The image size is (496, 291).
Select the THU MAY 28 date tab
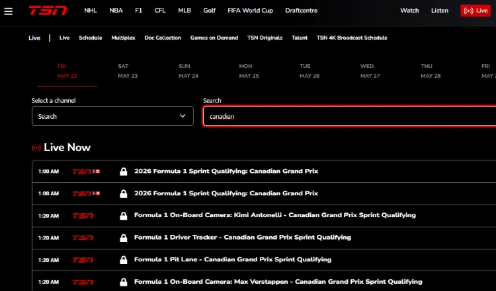pos(431,71)
